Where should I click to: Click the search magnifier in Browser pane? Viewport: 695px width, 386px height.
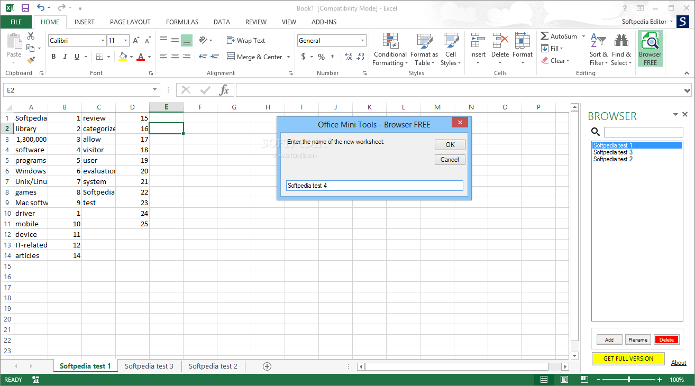click(596, 132)
